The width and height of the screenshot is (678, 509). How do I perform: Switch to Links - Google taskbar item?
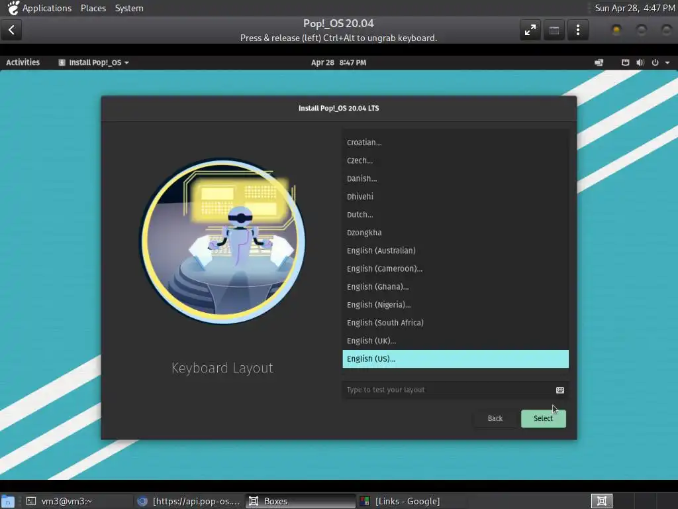pos(412,501)
